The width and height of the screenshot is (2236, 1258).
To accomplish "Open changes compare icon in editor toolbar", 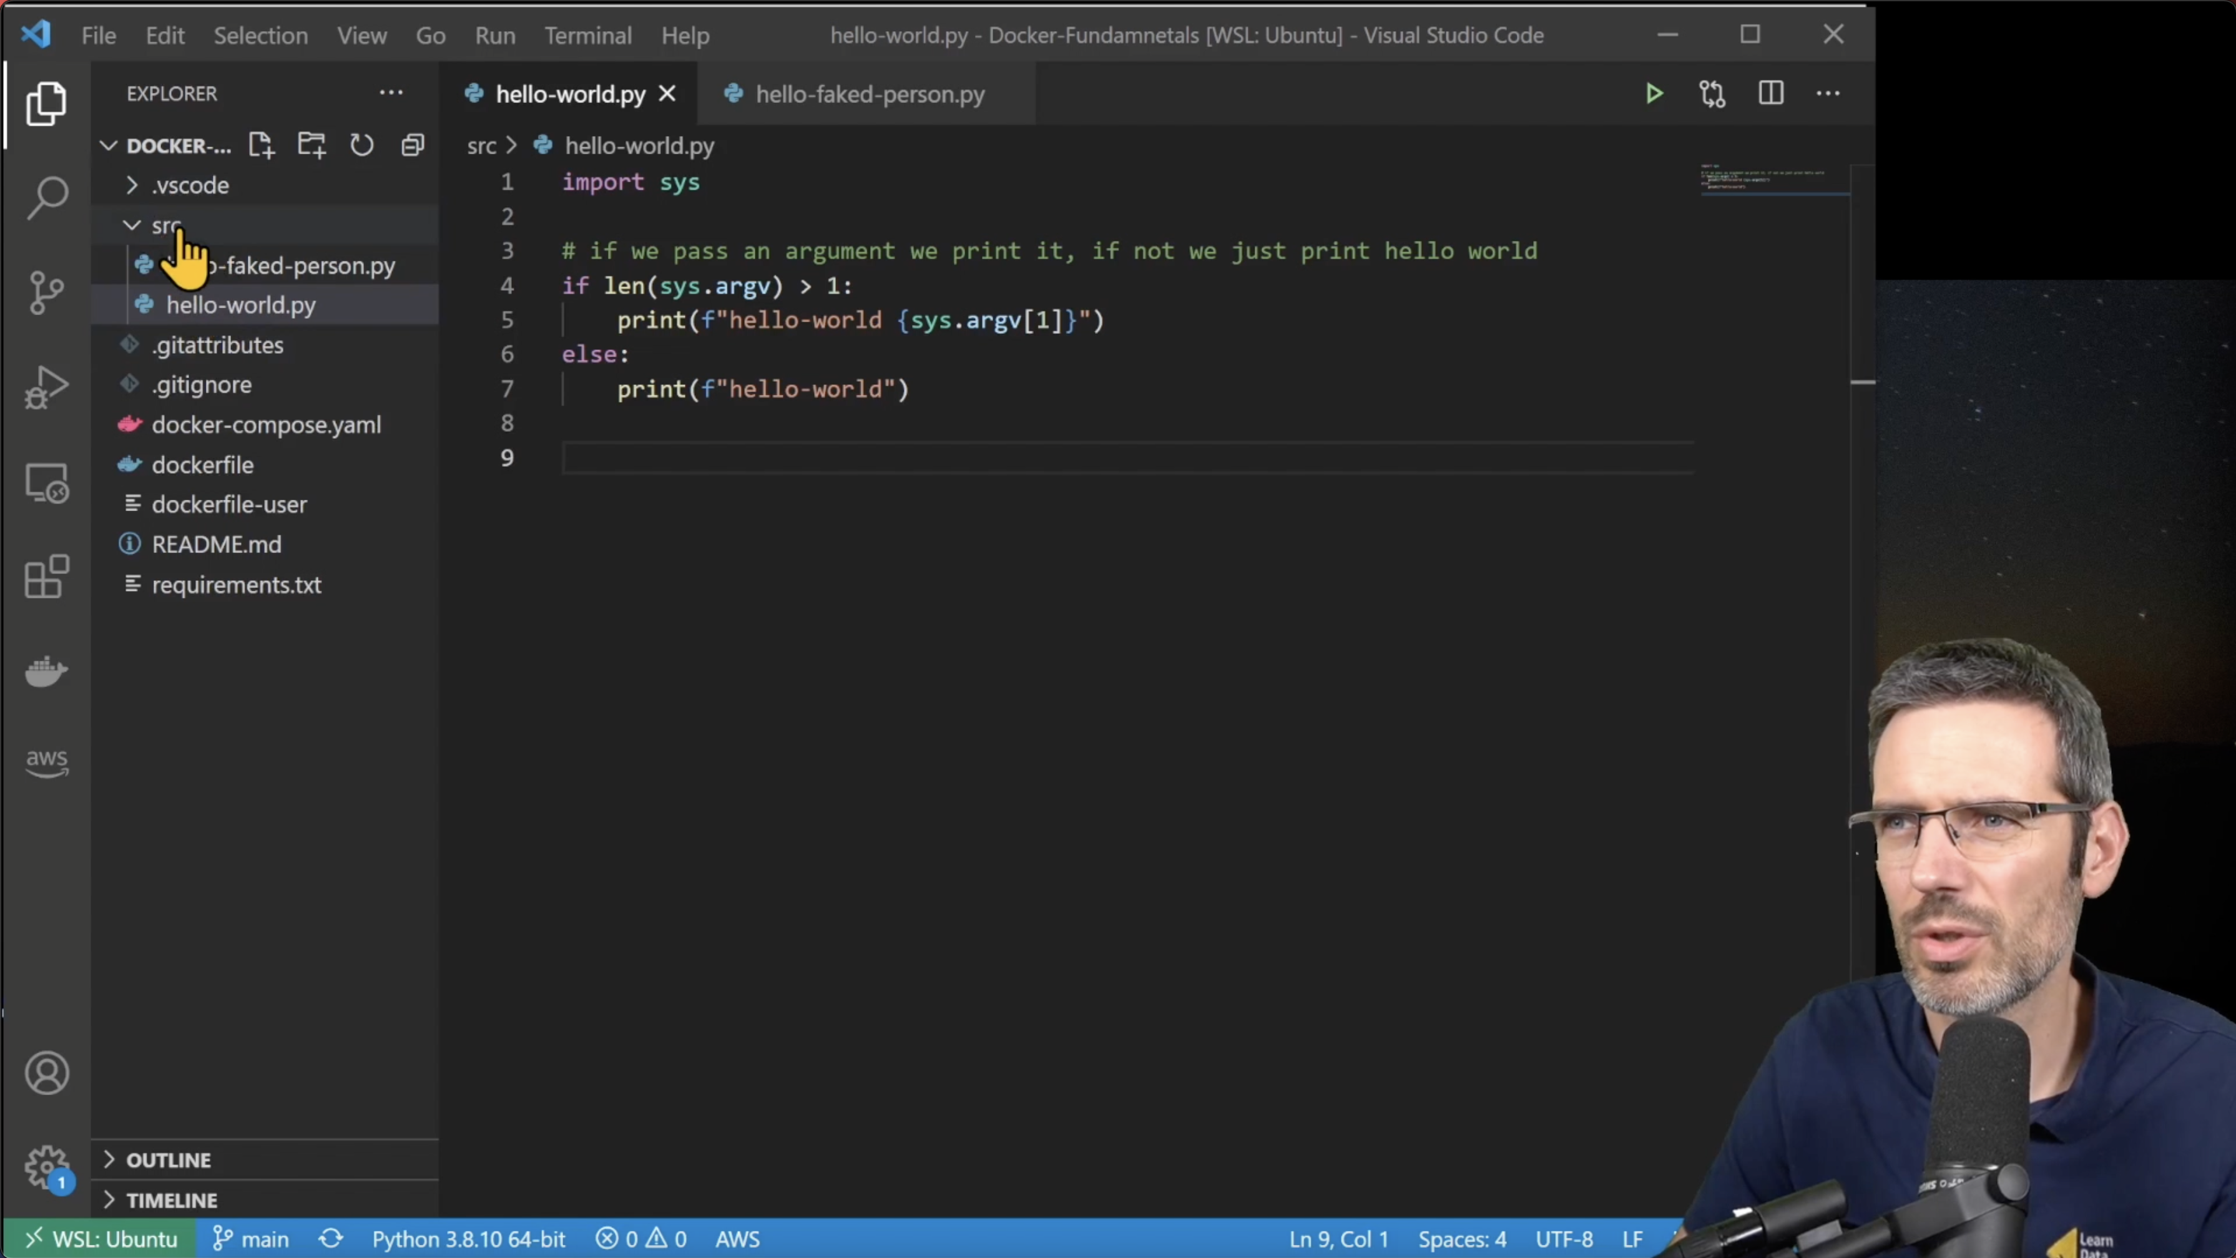I will (x=1713, y=94).
